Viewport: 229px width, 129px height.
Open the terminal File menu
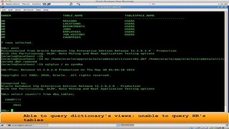coord(4,10)
